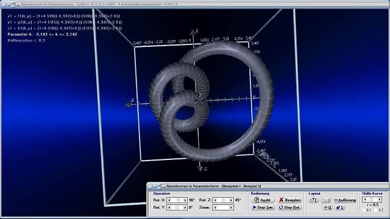390x219 pixels.
Task: Click the Rot. Y slider thumb
Action: tap(177, 207)
